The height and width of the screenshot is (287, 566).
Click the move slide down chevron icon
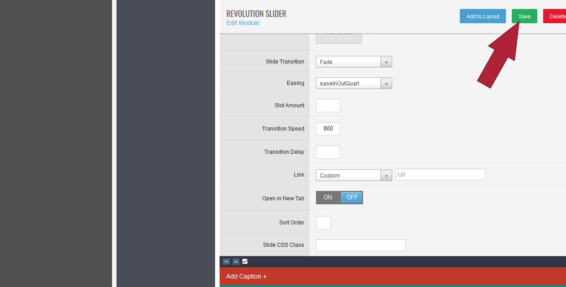pos(226,262)
